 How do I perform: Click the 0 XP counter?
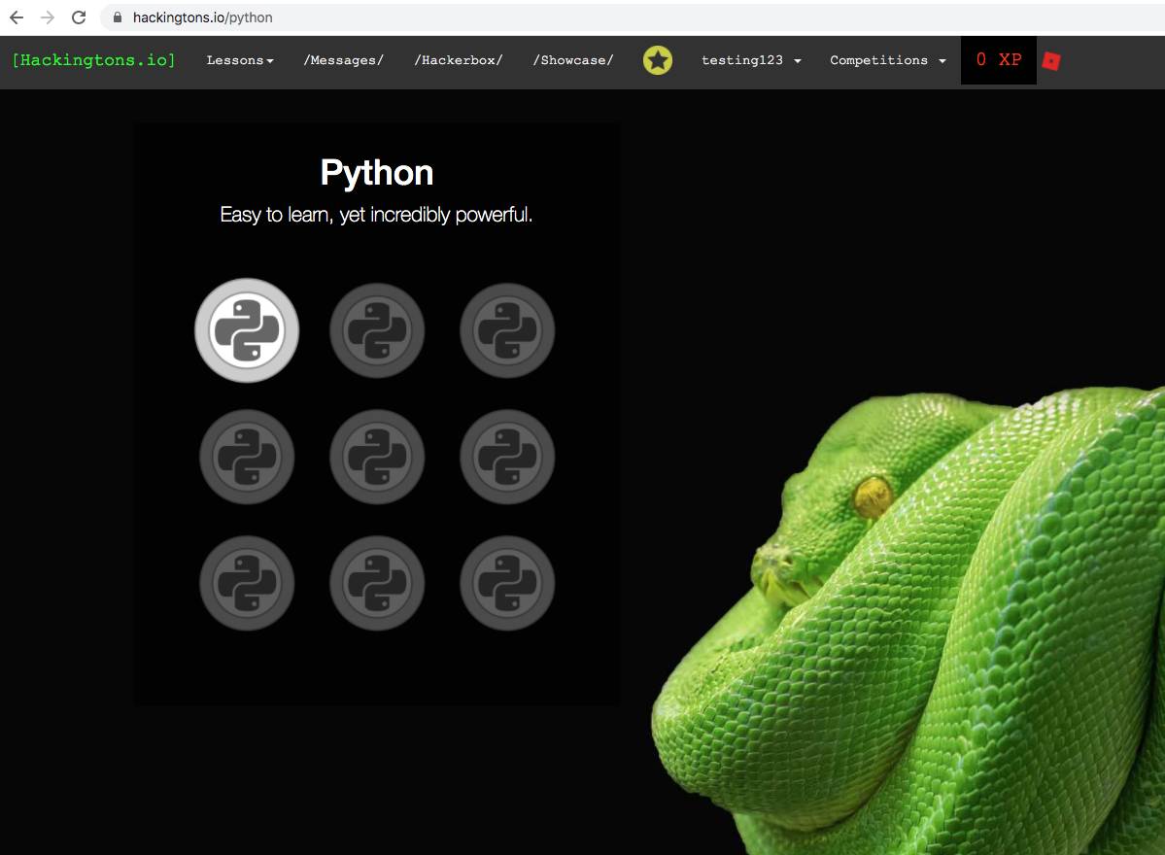tap(998, 59)
